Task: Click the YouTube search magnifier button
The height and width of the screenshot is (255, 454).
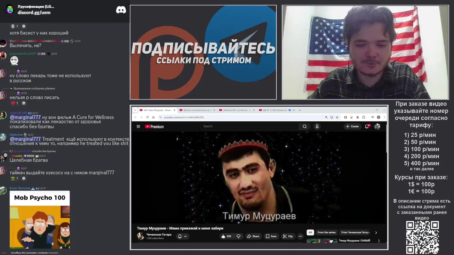Action: (305, 126)
